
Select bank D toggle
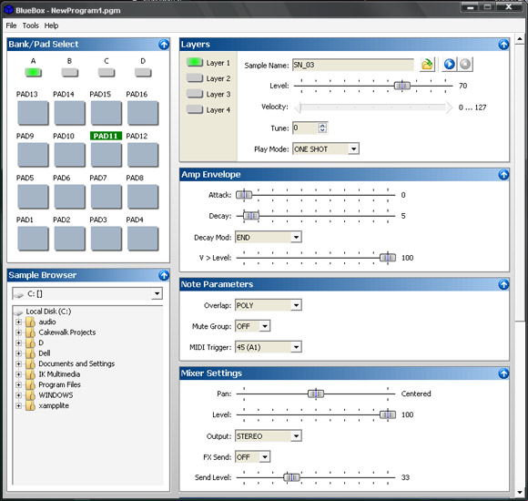(x=143, y=72)
